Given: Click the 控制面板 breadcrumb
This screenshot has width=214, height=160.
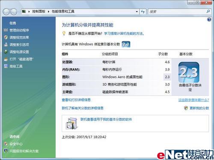Looking at the screenshot, I should click(39, 12).
